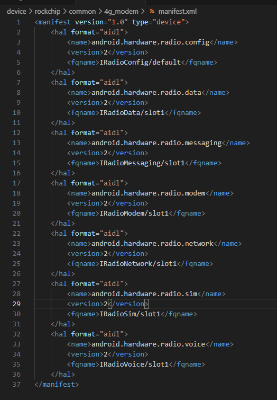Place cursor on 'IRadioData/slot1' text

[132, 113]
